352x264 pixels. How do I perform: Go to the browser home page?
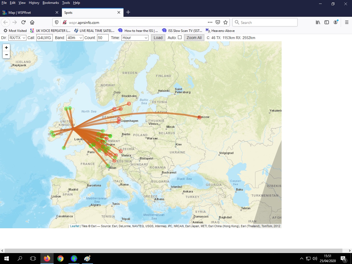32,22
